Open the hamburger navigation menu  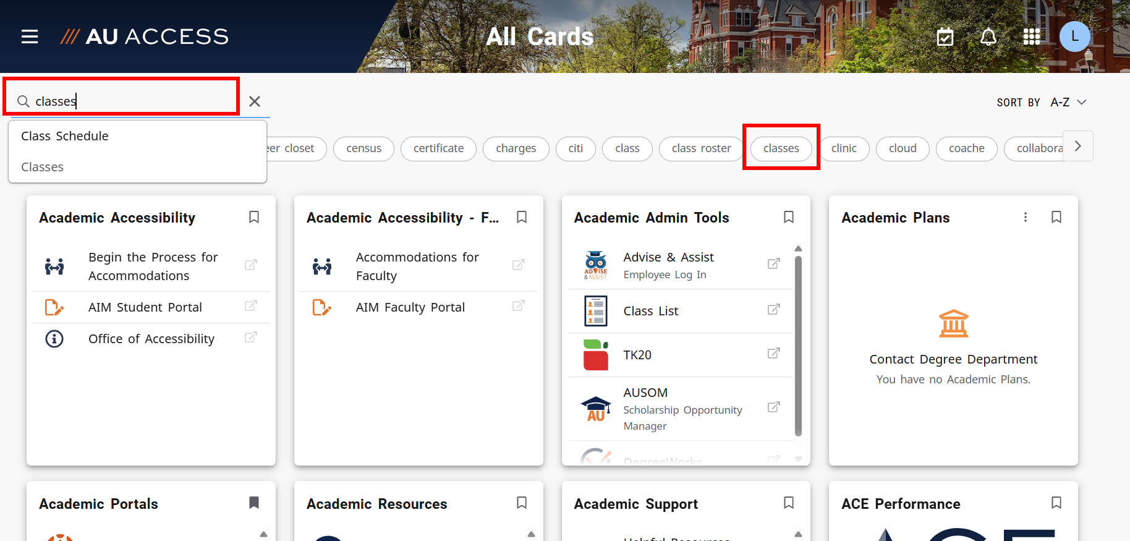click(30, 36)
